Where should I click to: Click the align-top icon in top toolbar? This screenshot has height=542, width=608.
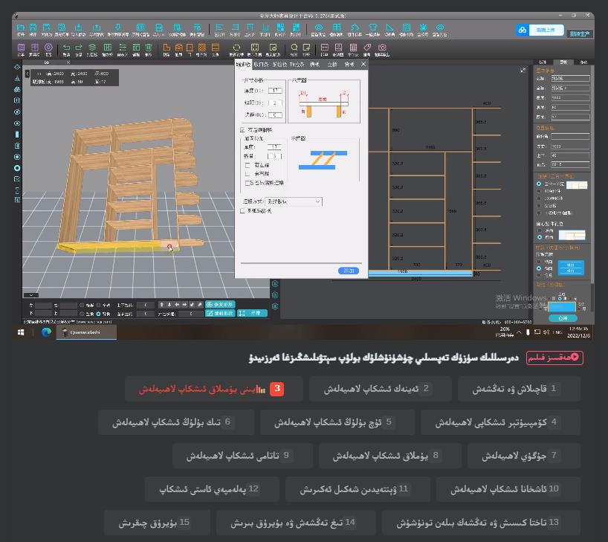pyautogui.click(x=250, y=28)
